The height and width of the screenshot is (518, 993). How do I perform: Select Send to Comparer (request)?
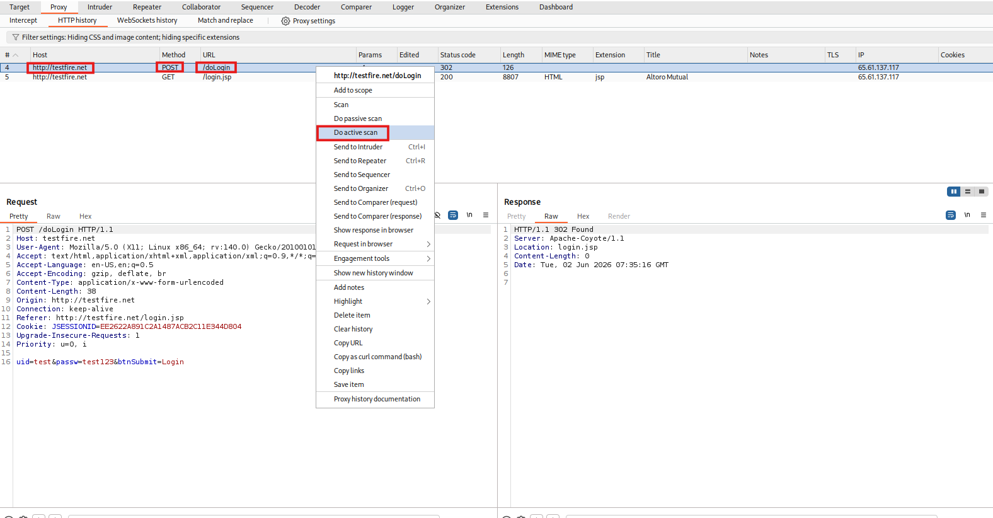pos(375,202)
